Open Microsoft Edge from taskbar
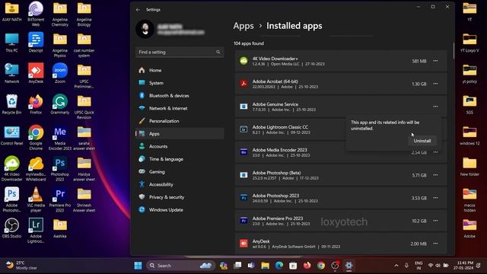Screen dimensions: 487x274 [x=279, y=266]
